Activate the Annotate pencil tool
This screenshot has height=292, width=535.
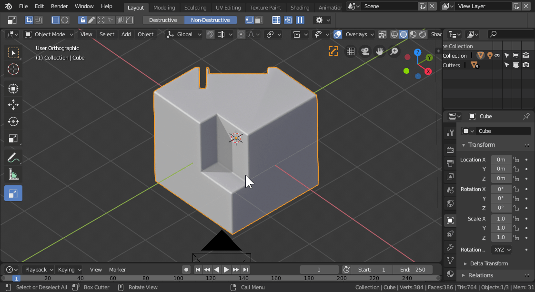point(13,158)
